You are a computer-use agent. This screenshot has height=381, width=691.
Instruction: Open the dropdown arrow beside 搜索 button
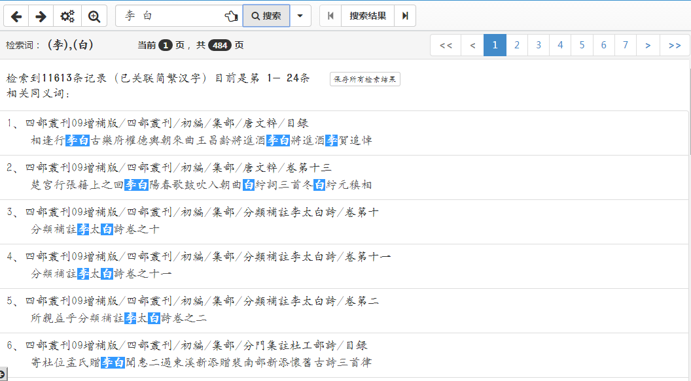[x=300, y=16]
